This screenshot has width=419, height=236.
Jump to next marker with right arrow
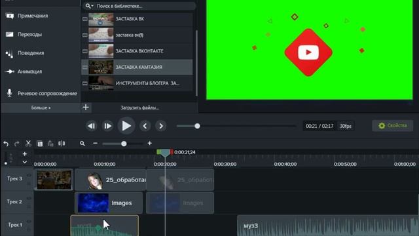(x=161, y=126)
